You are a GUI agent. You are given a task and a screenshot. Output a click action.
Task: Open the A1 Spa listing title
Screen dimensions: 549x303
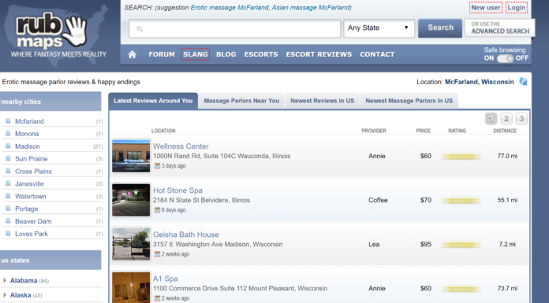click(x=166, y=279)
